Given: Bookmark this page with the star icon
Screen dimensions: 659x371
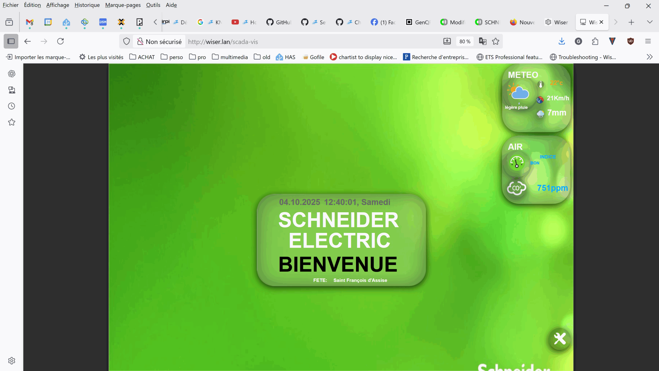Looking at the screenshot, I should [x=496, y=41].
